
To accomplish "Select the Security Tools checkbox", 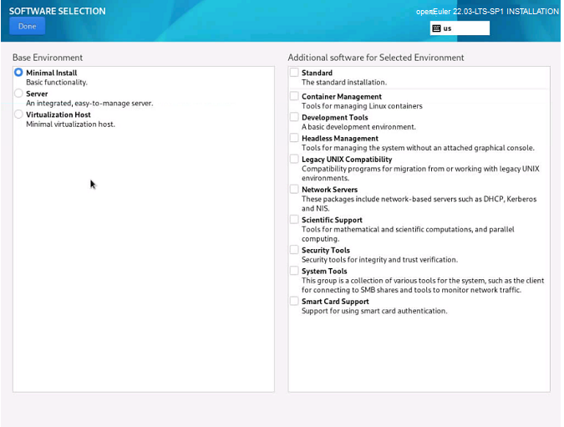I will tap(294, 250).
